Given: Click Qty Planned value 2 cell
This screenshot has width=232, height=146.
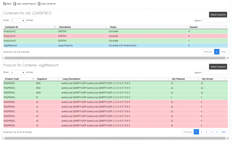Looking at the screenshot, I should pyautogui.click(x=185, y=97).
